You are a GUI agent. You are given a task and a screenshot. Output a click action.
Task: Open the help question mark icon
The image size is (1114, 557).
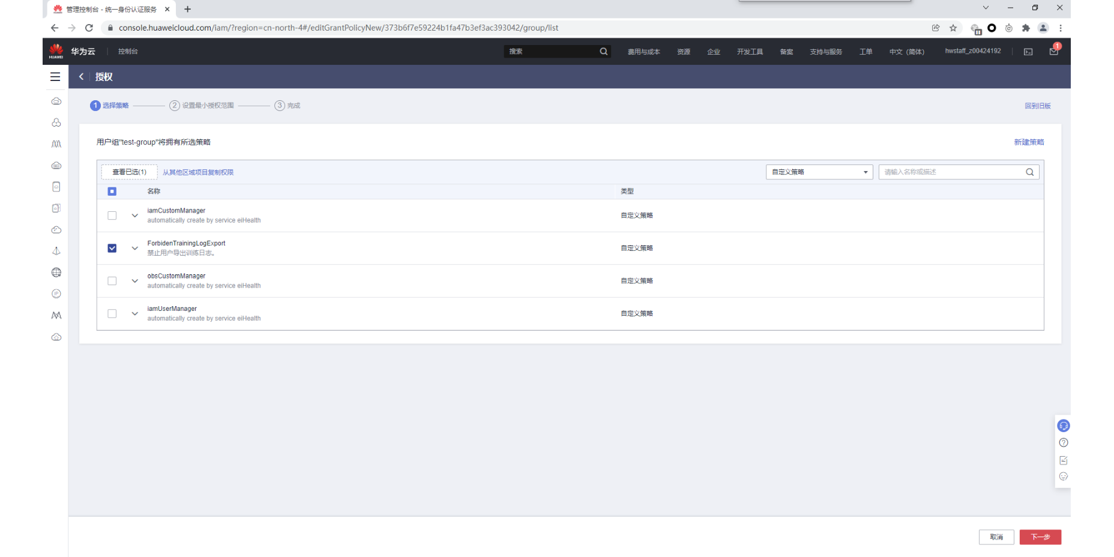[1064, 443]
